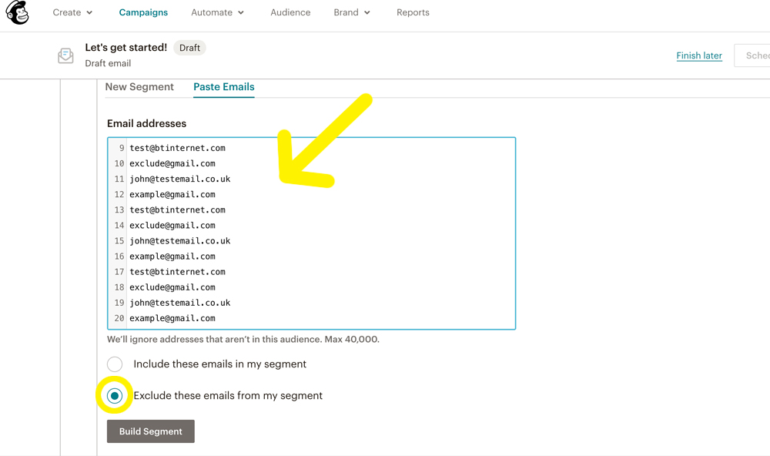770x456 pixels.
Task: Go to the Campaigns page
Action: pyautogui.click(x=143, y=12)
